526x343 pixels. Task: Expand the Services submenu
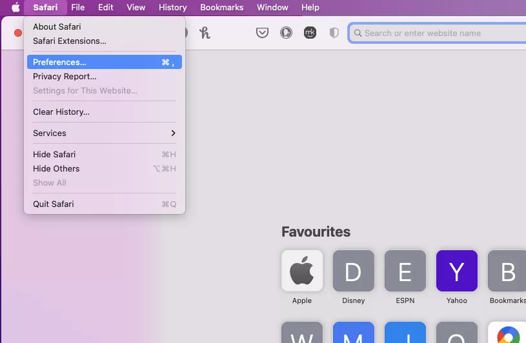click(x=104, y=133)
